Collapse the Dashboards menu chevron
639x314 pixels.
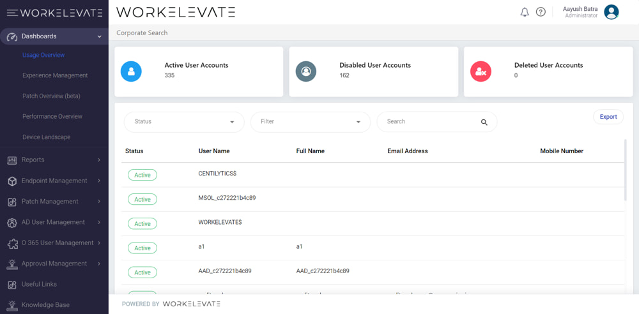pyautogui.click(x=100, y=36)
